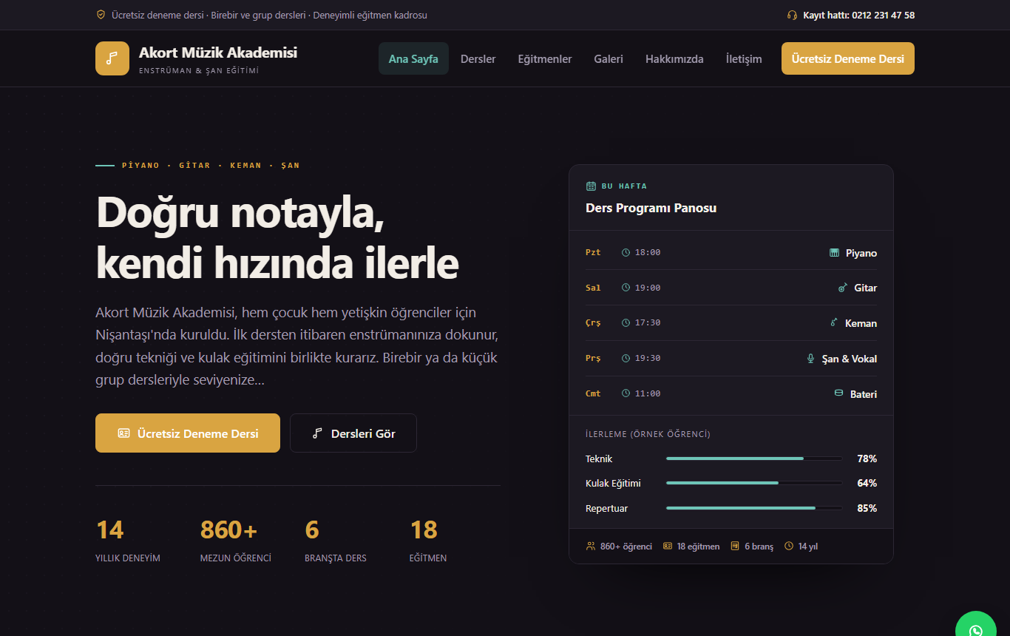Image resolution: width=1010 pixels, height=636 pixels.
Task: Click the clock icon beside 19:00
Action: tap(626, 288)
